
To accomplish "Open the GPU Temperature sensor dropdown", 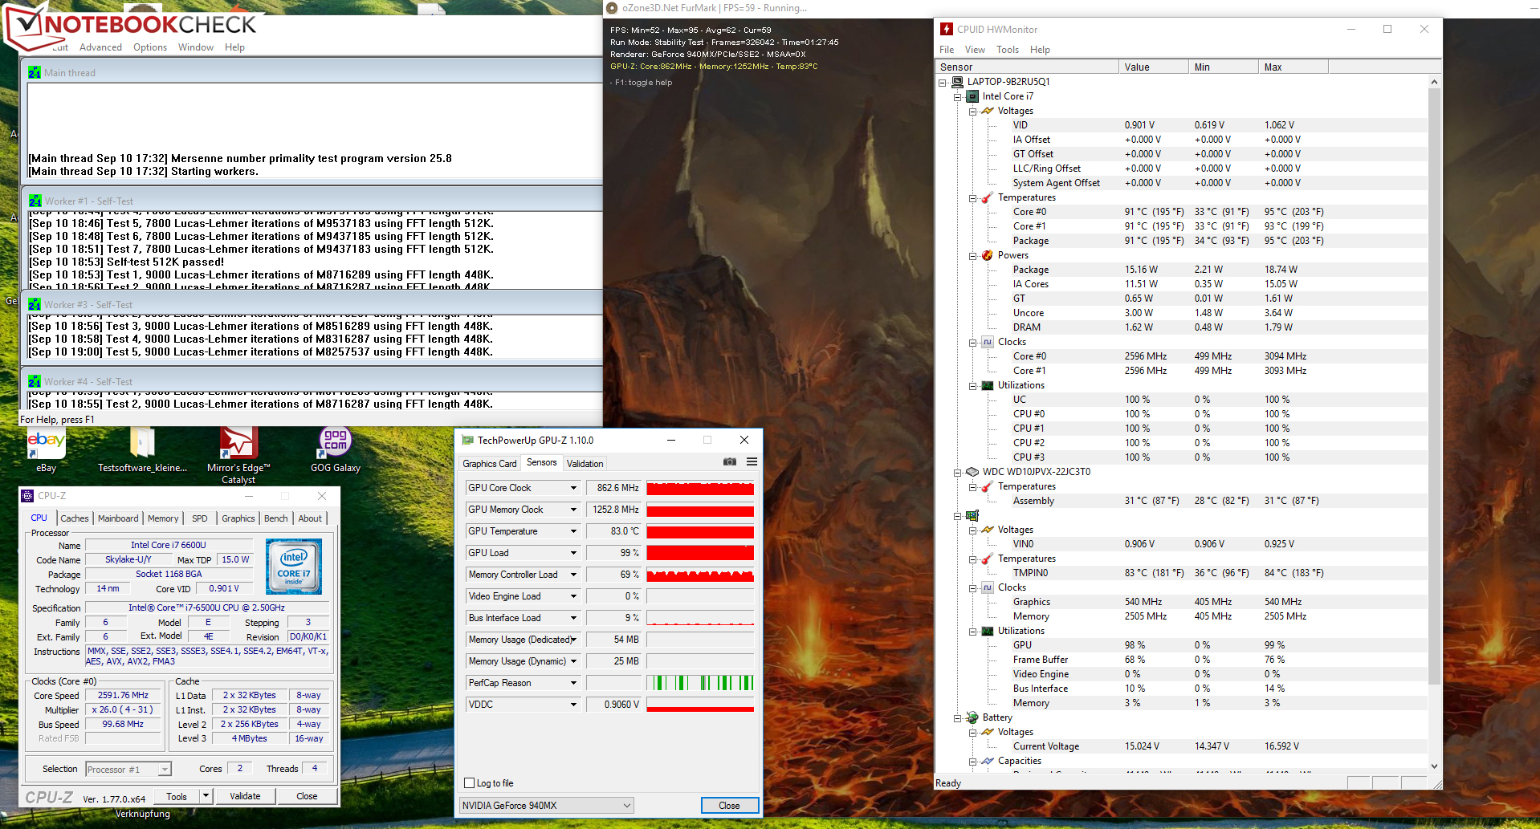I will 573,531.
